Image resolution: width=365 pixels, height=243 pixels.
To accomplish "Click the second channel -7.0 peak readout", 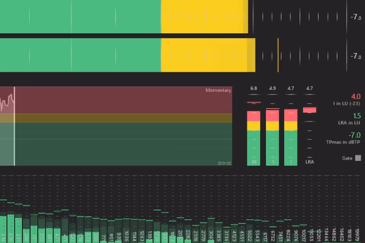I will (355, 56).
